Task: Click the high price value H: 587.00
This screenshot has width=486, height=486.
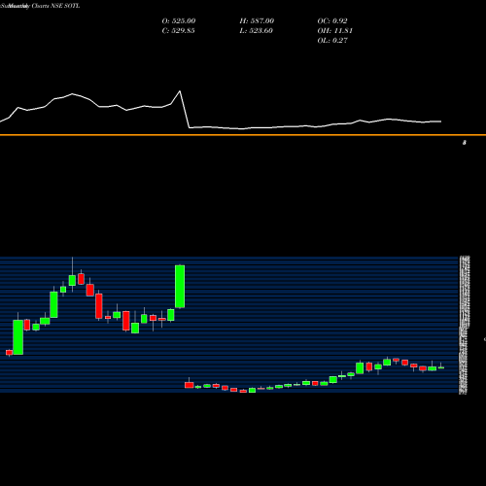Action: pos(257,20)
